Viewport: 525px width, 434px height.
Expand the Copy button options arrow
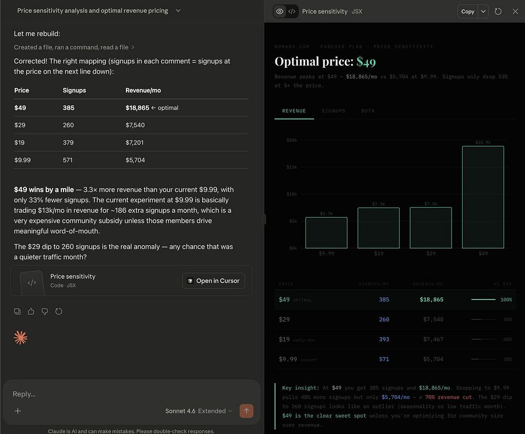pyautogui.click(x=483, y=11)
